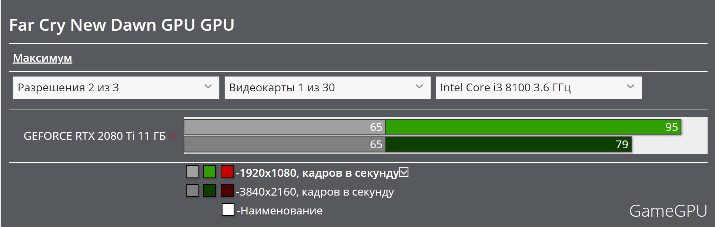715x227 pixels.
Task: Click the gray minimum bar of 1920x1080
Action: 285,127
